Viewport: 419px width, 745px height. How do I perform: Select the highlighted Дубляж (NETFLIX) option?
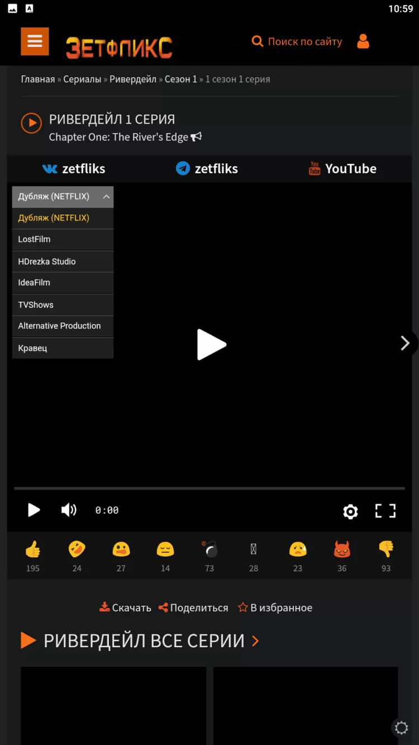63,218
